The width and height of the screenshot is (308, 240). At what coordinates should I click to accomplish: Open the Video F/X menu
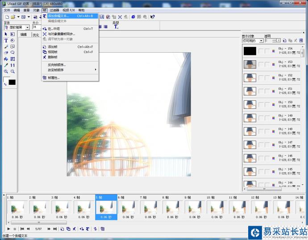(x=69, y=10)
